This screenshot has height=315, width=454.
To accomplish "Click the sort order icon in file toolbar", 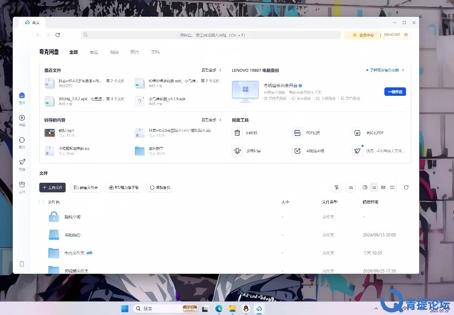I will click(x=351, y=188).
